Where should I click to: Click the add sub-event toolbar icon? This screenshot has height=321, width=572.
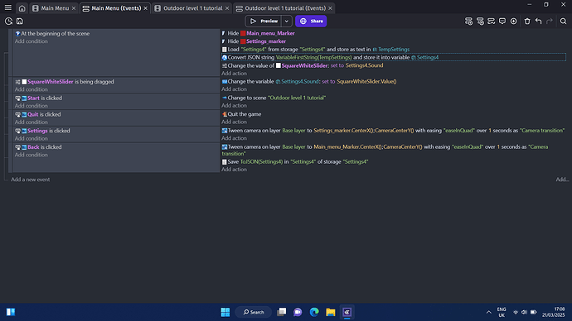click(x=480, y=22)
